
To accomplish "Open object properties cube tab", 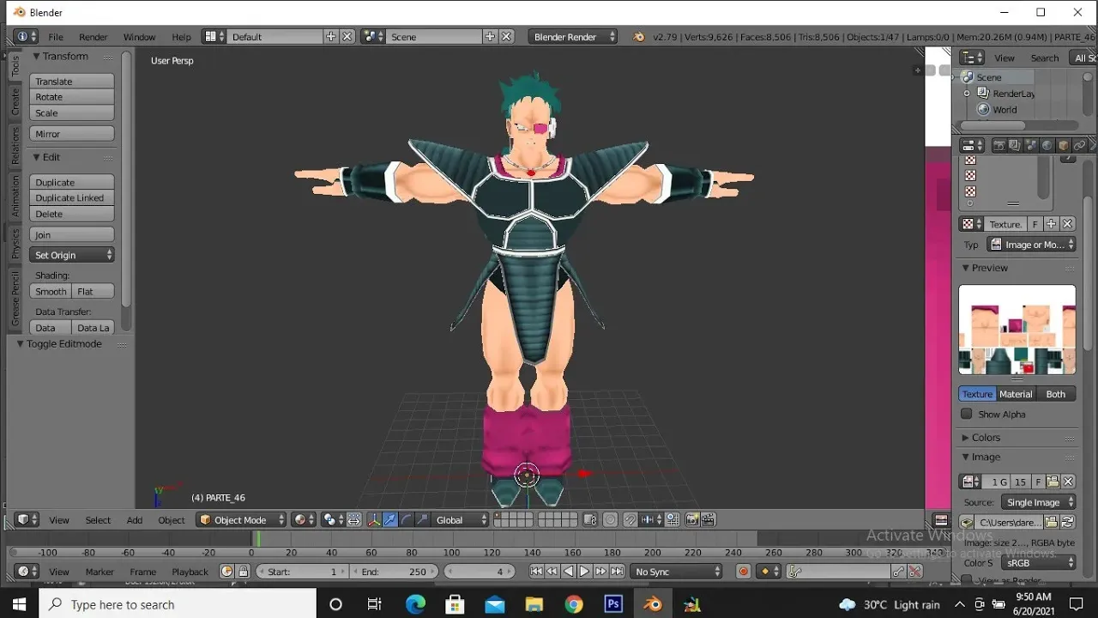I will [x=1063, y=145].
